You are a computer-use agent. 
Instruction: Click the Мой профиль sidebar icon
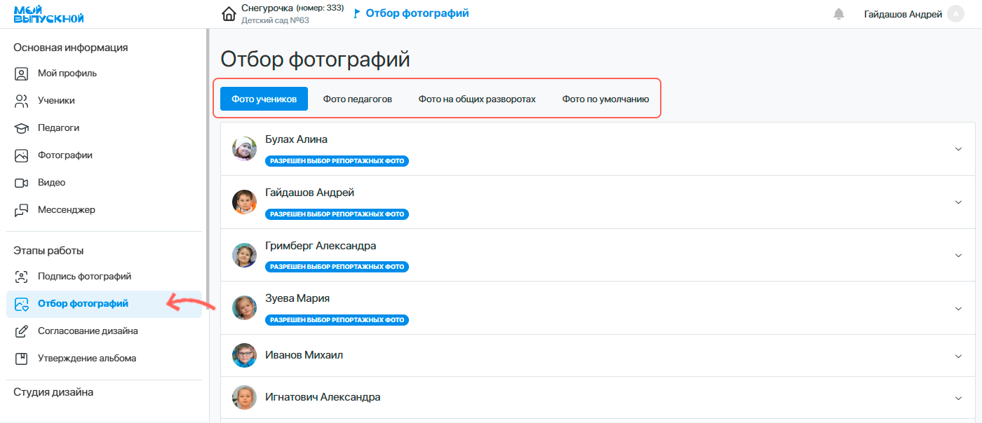[22, 74]
